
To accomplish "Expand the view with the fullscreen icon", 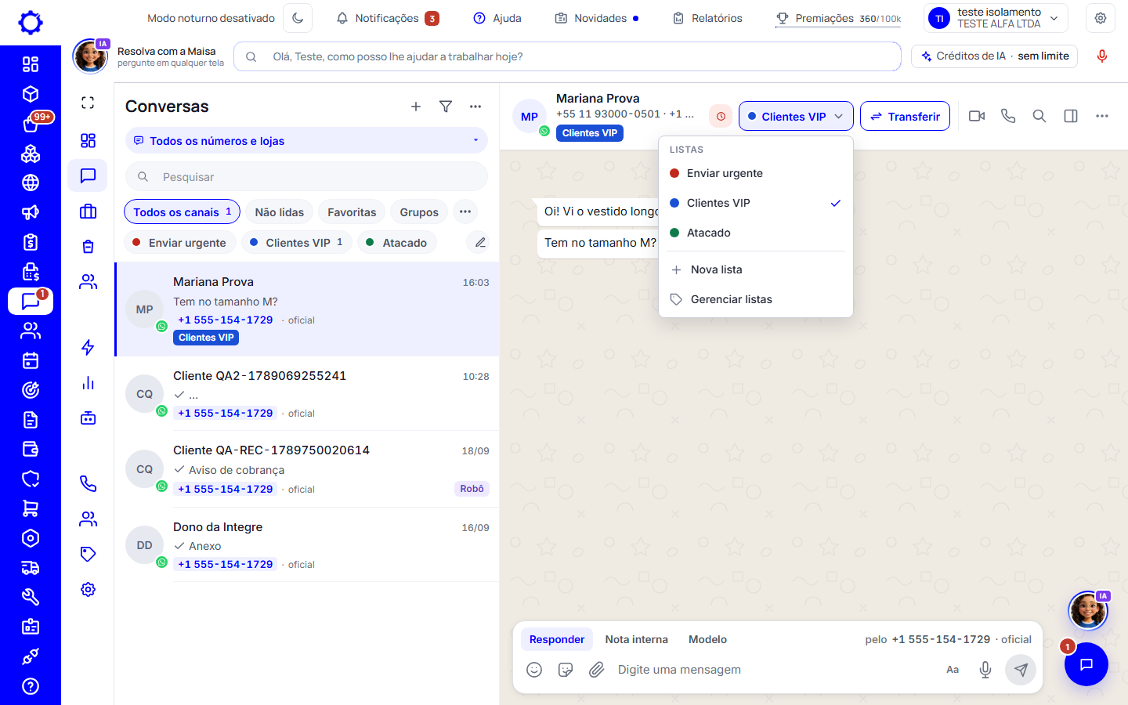I will click(x=88, y=103).
